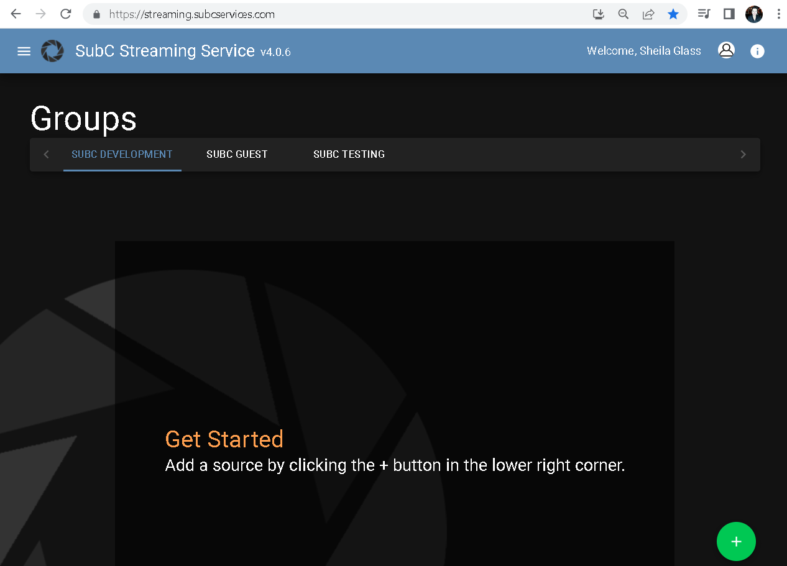Click the SubC Streaming Service logo
Viewport: 787px width, 566px height.
(x=52, y=51)
